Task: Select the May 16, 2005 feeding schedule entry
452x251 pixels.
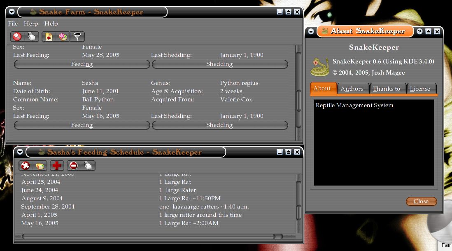Action: point(40,223)
